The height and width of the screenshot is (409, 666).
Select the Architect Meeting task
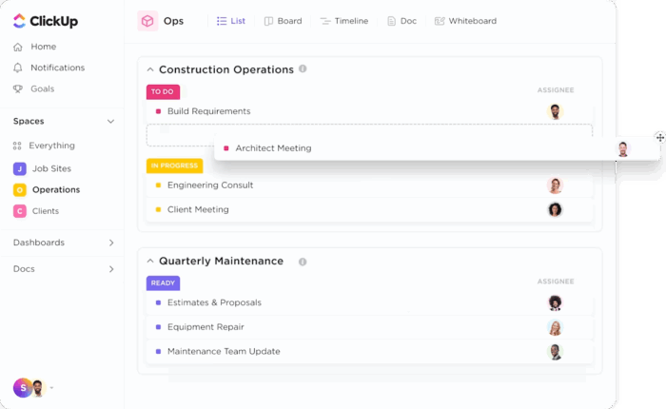274,148
